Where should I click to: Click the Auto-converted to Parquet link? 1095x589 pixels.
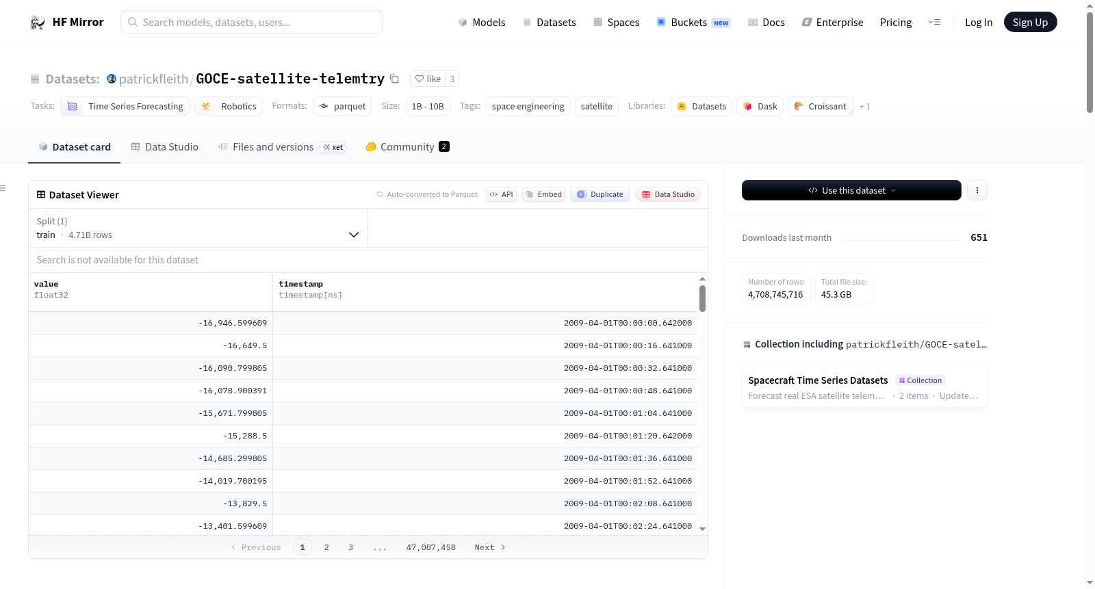[x=433, y=194]
